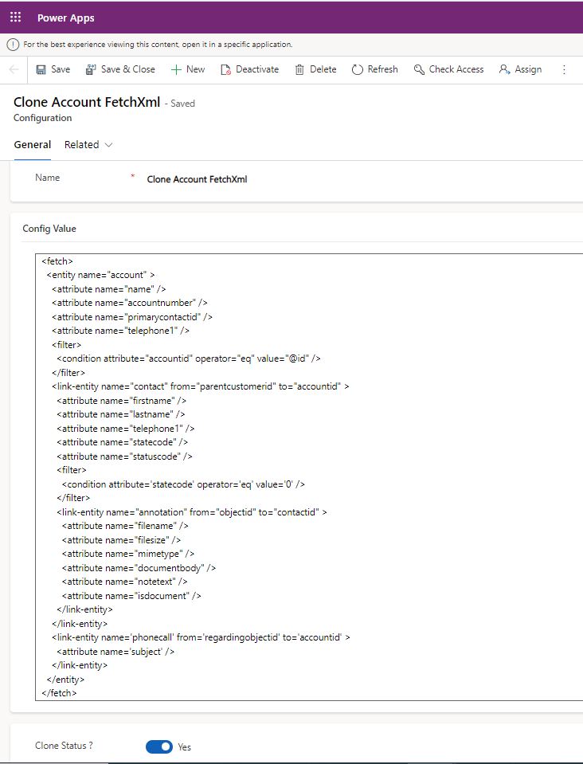Toggle Clone Status off
583x764 pixels.
pyautogui.click(x=159, y=746)
